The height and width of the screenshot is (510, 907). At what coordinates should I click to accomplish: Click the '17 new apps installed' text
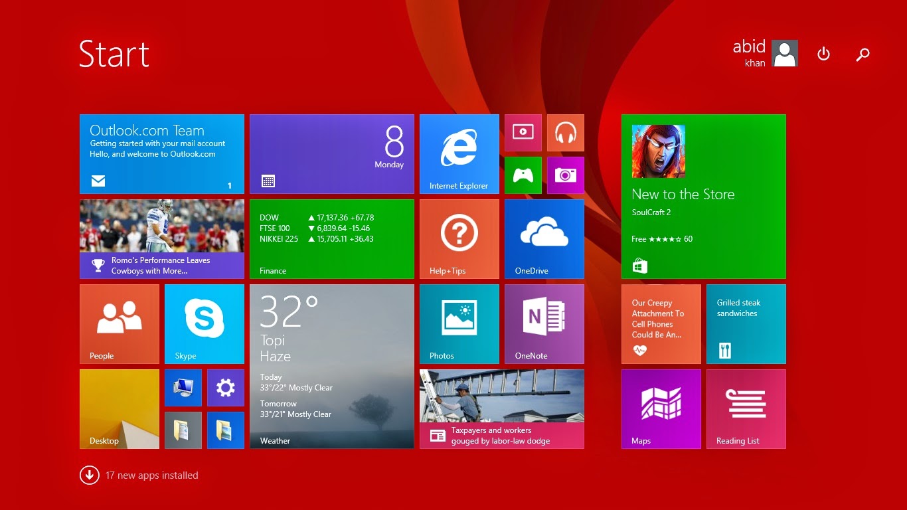coord(151,475)
